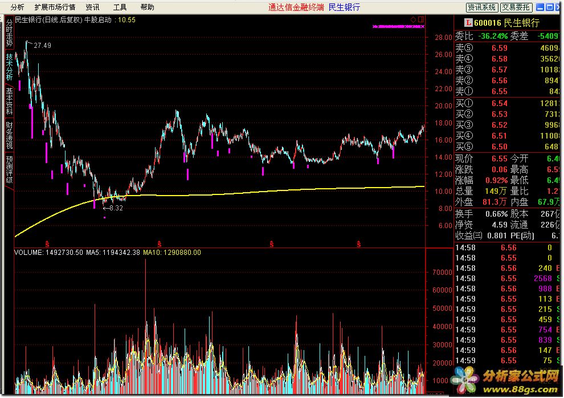Click the fourth $ marker below the chart

pyautogui.click(x=358, y=244)
